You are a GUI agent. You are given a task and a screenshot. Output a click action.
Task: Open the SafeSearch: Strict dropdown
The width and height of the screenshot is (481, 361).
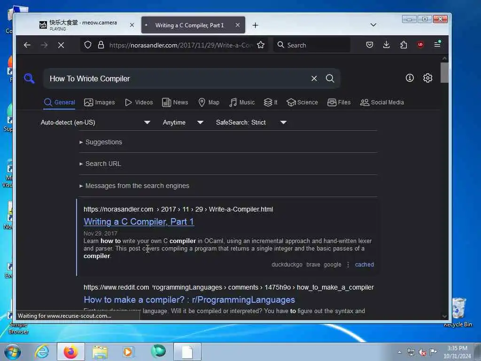(251, 123)
